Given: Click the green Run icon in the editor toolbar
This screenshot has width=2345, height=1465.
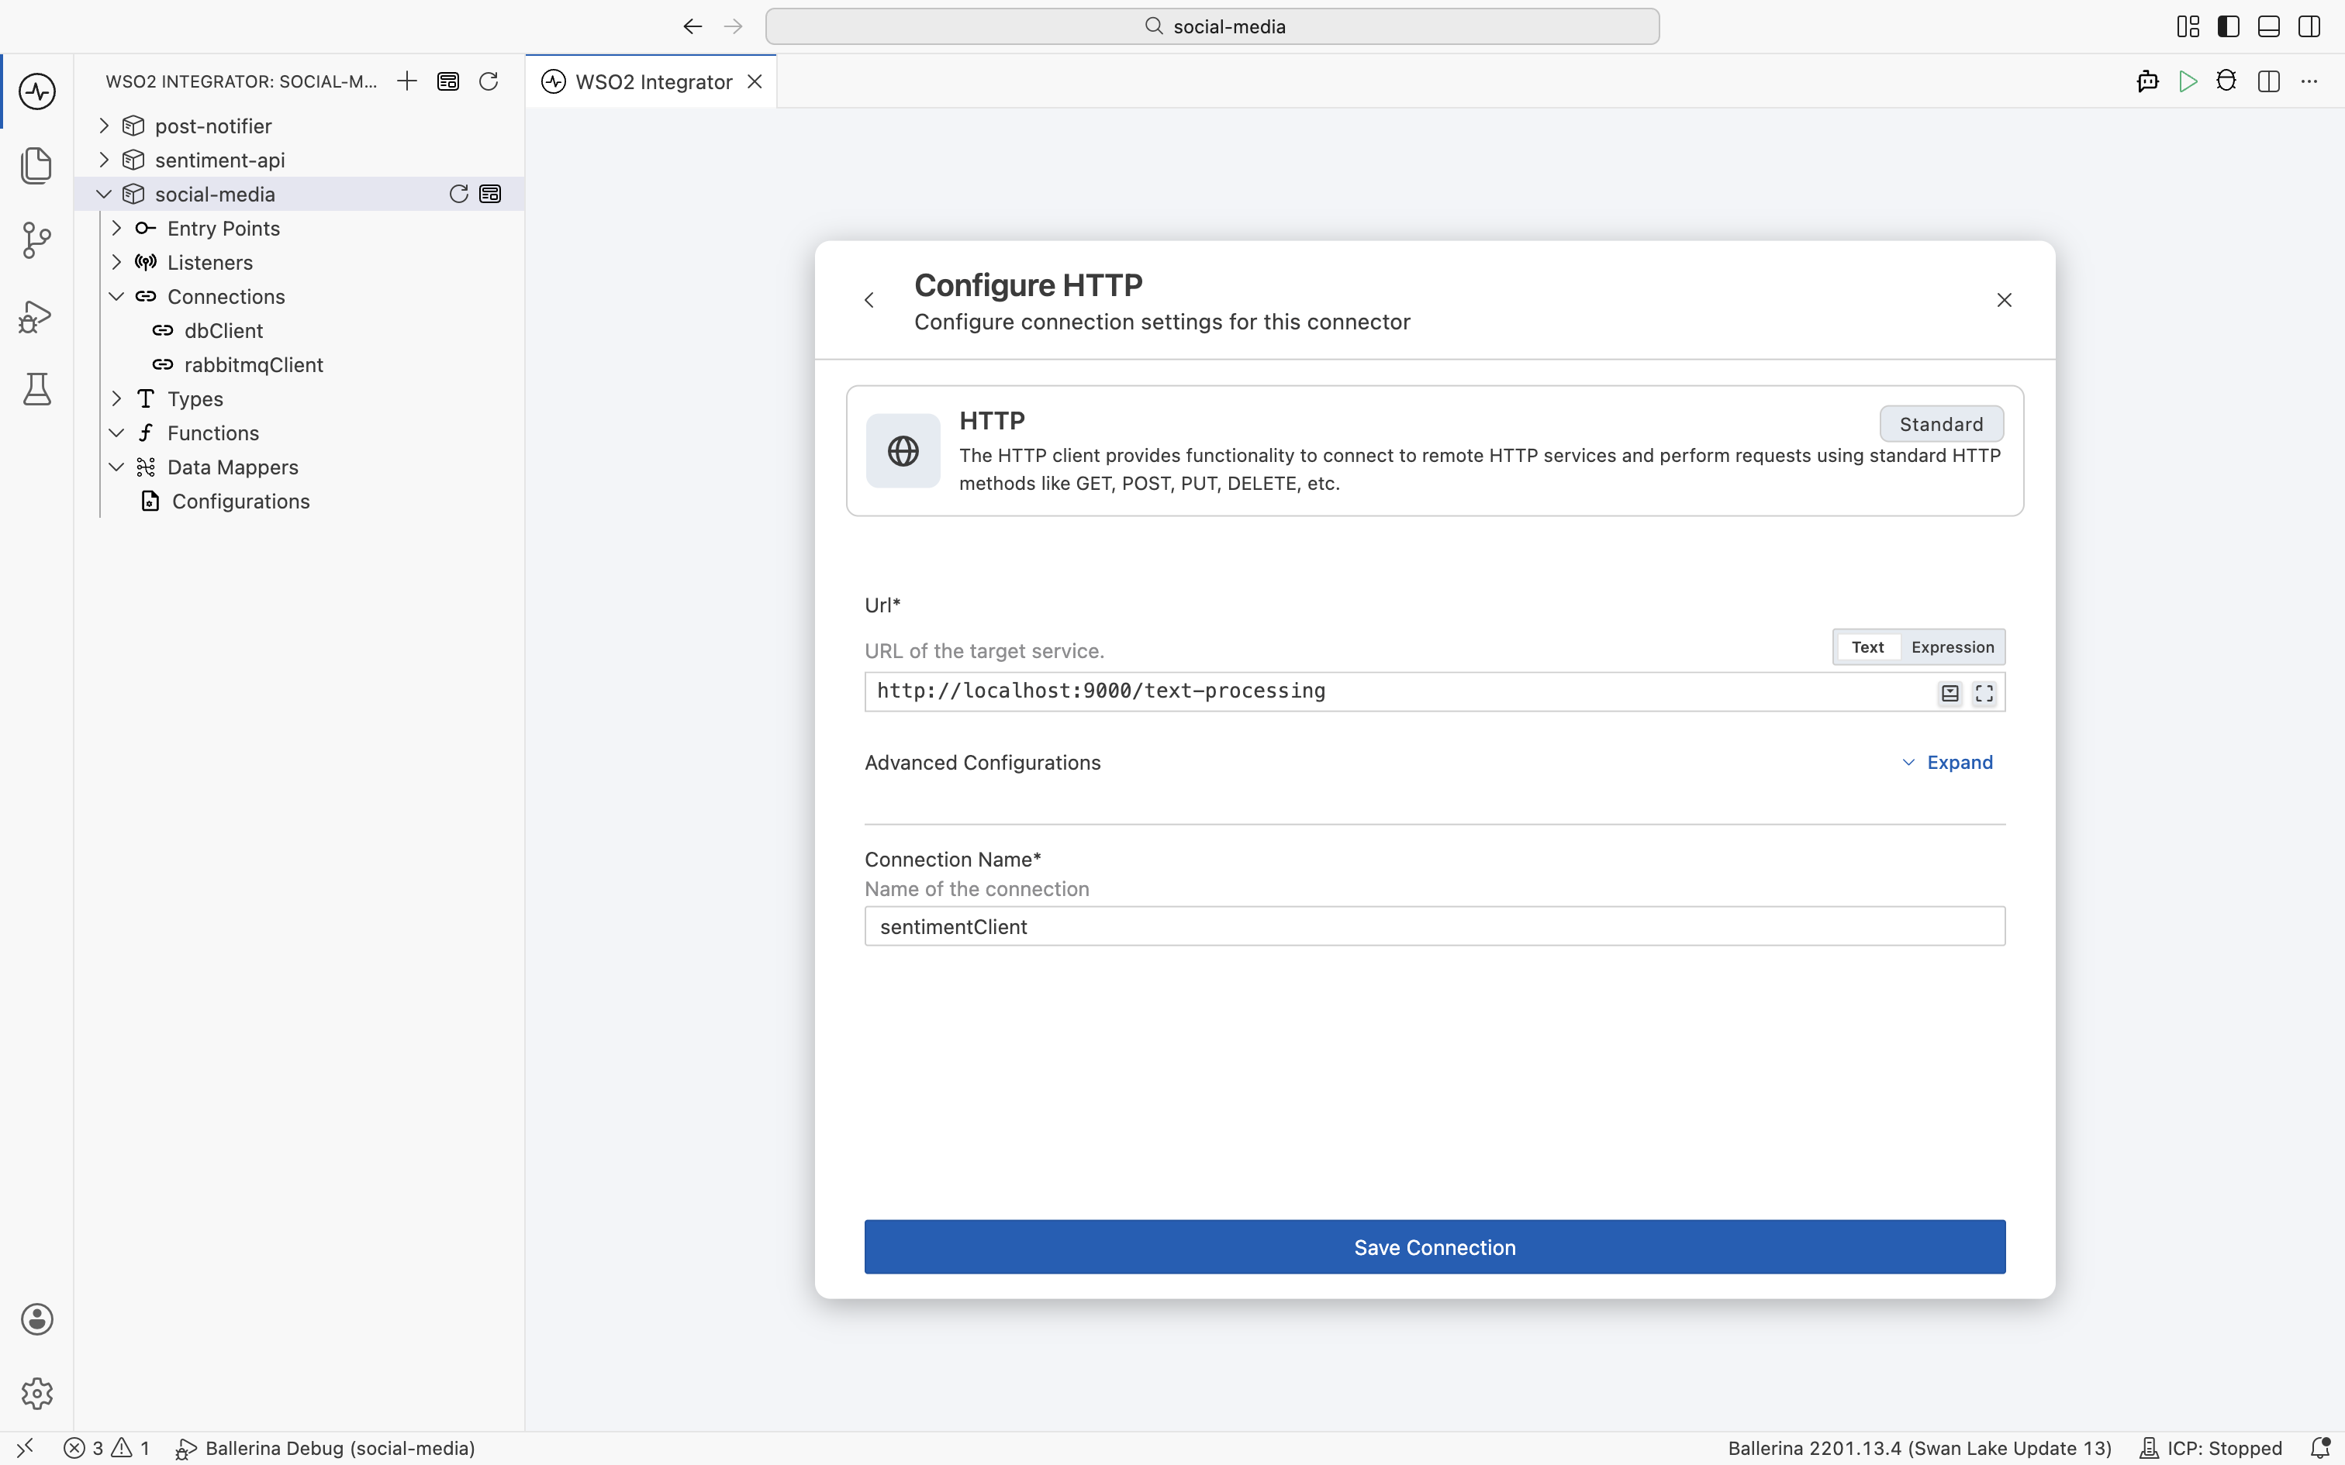Looking at the screenshot, I should click(2187, 81).
